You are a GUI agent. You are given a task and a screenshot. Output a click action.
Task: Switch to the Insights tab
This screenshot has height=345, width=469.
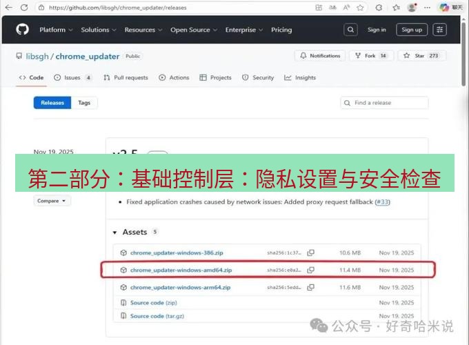300,78
